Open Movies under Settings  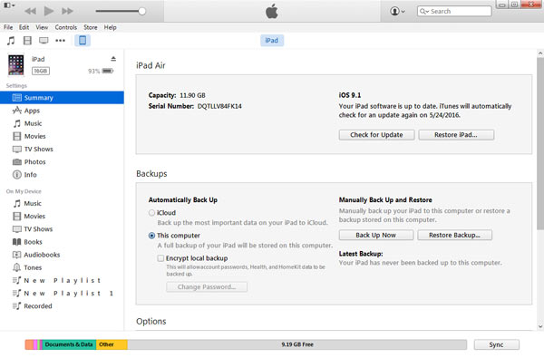click(x=62, y=136)
